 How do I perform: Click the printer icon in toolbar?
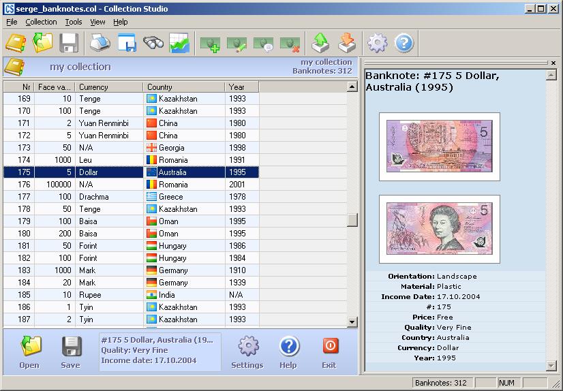pos(100,43)
